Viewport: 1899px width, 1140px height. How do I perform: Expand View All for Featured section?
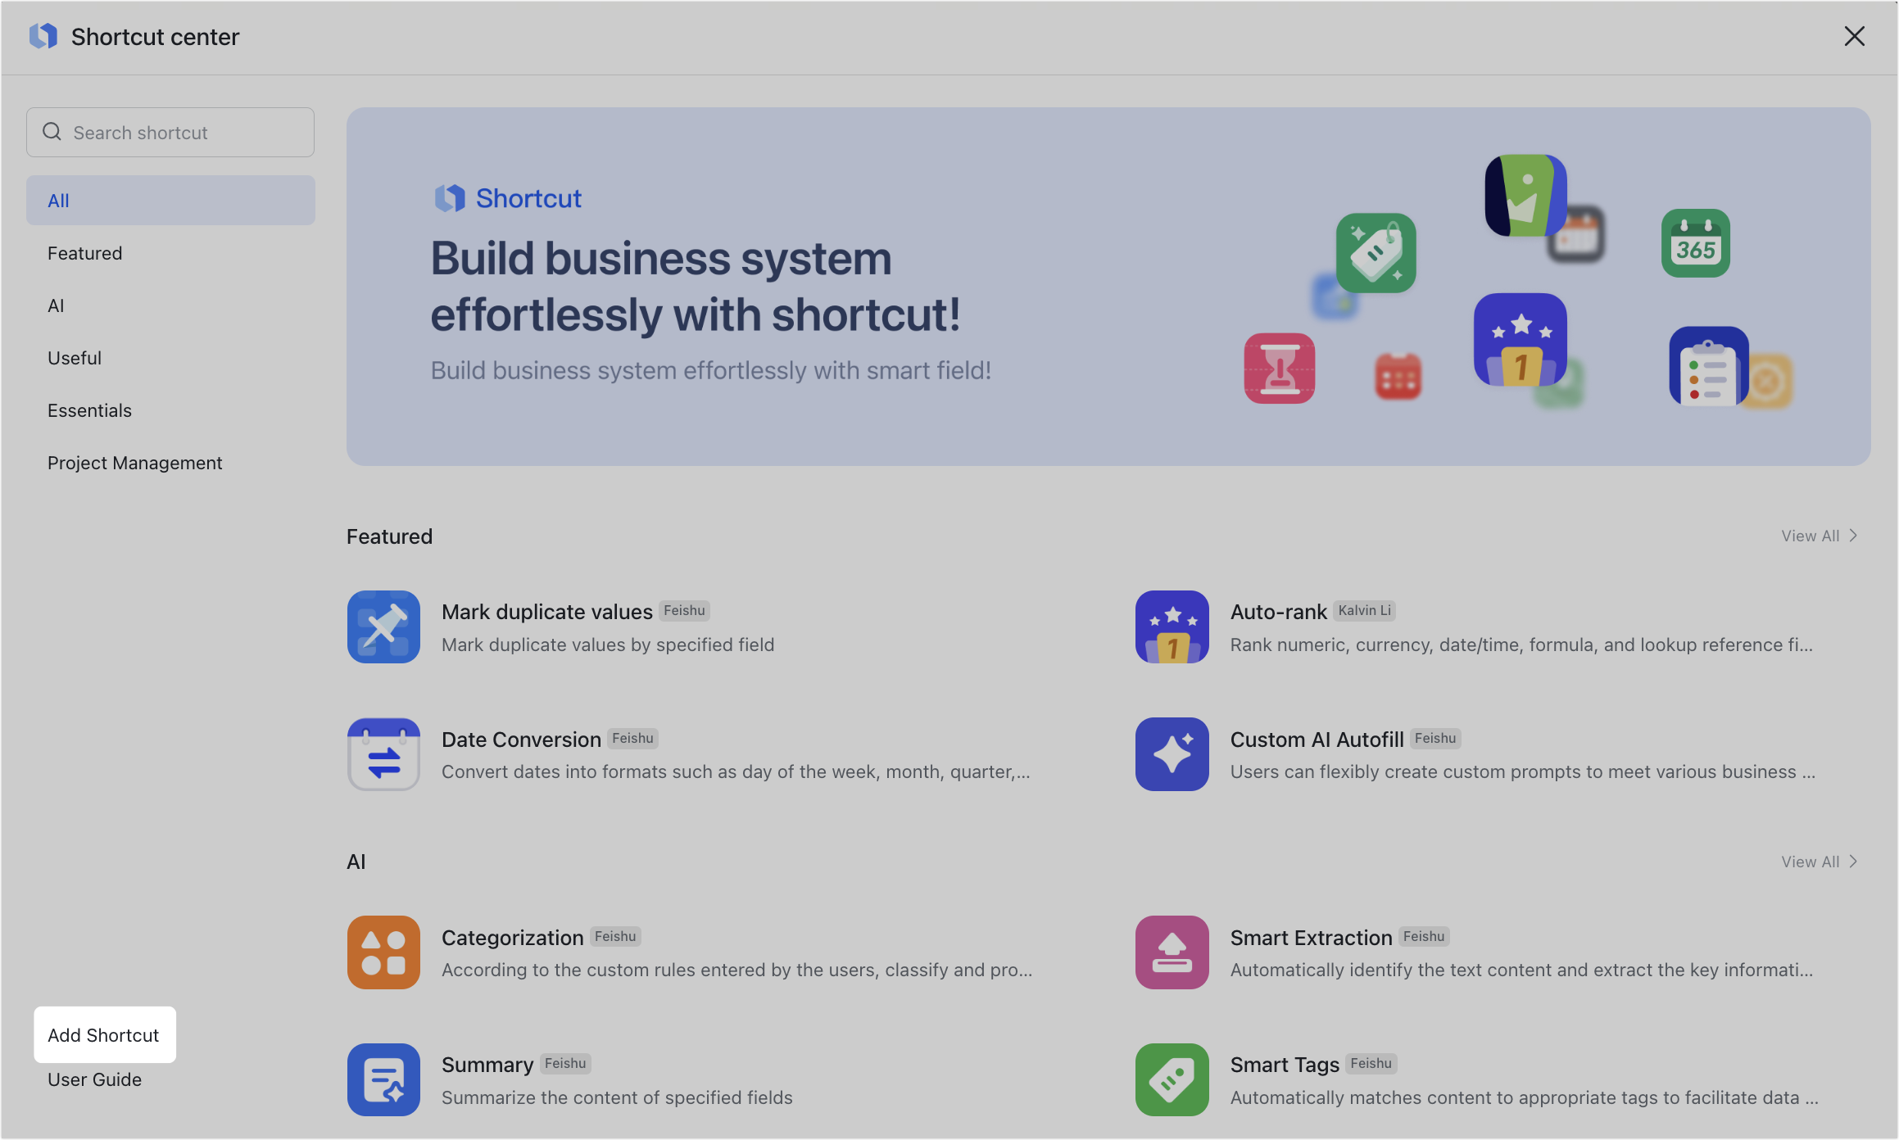1819,536
